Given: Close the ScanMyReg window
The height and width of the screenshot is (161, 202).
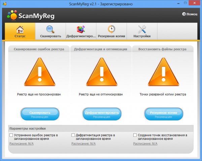Looking at the screenshot, I should [x=195, y=3].
